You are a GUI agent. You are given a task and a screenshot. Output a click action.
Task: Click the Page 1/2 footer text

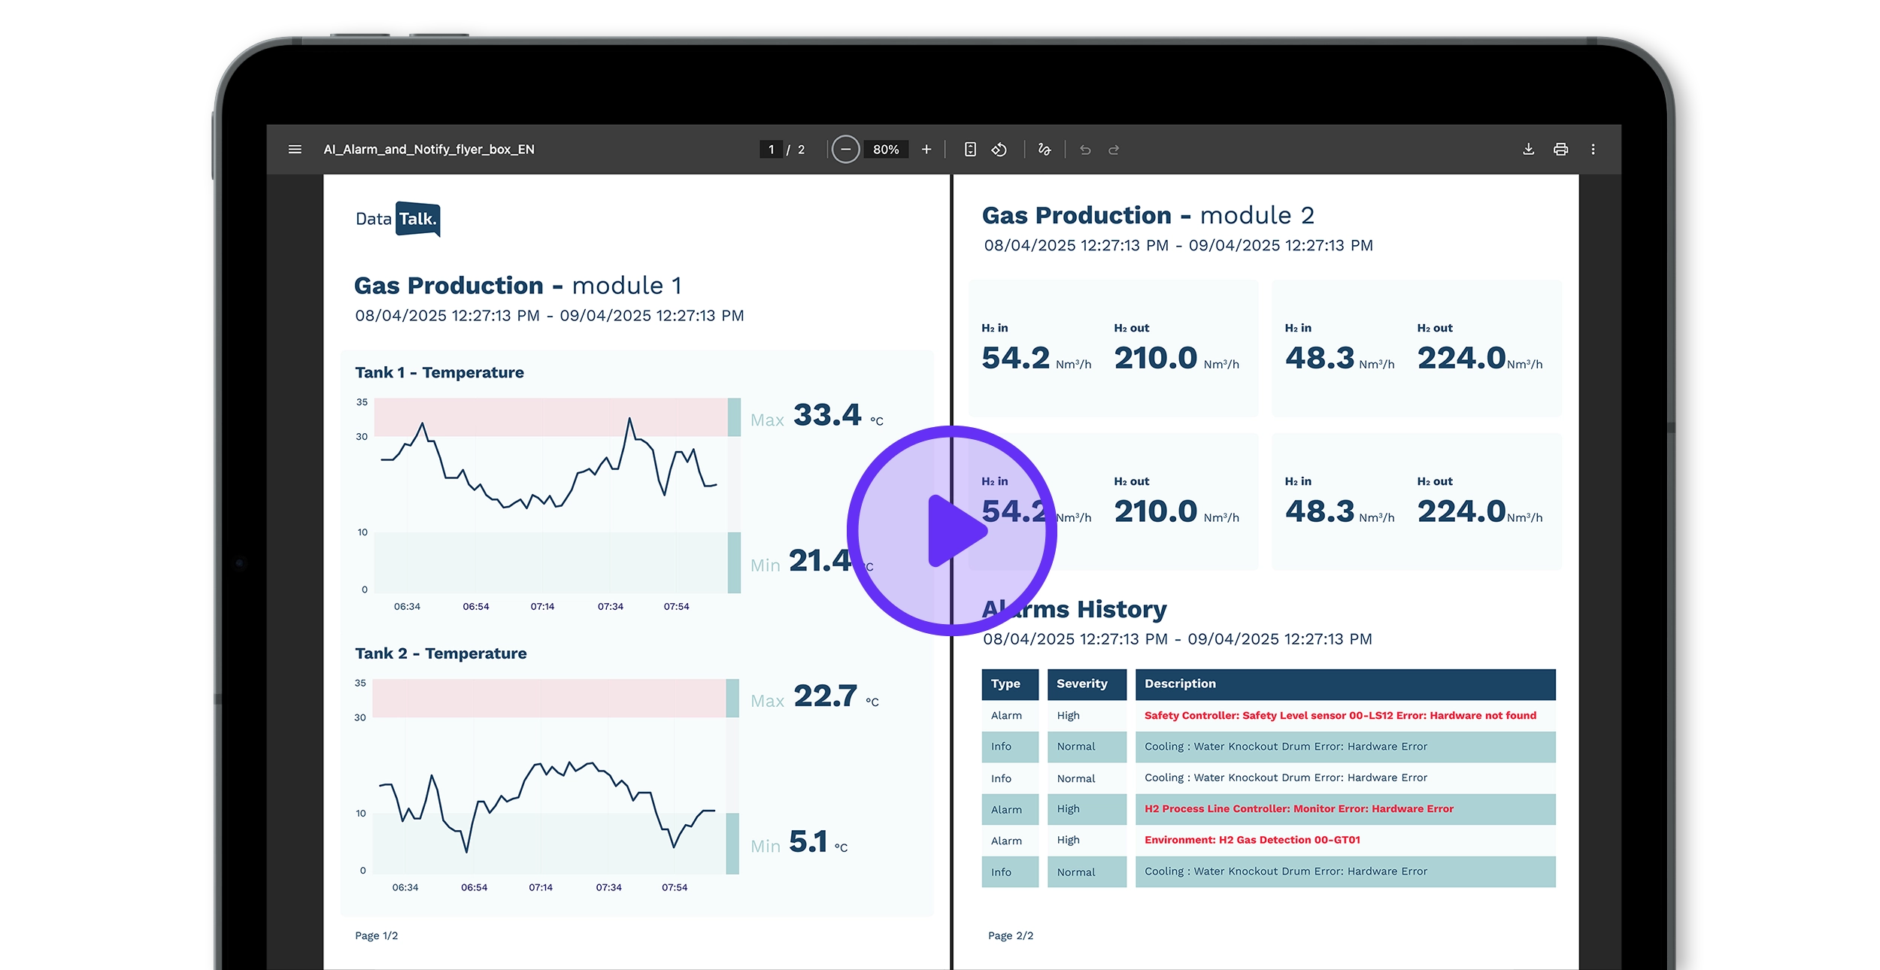click(376, 936)
